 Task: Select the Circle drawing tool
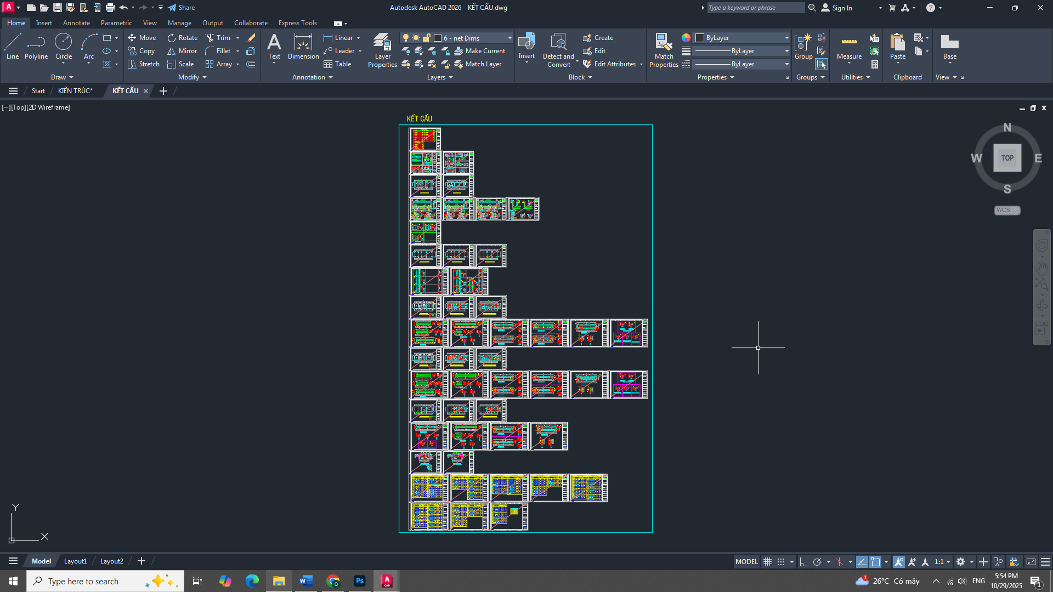pos(64,46)
